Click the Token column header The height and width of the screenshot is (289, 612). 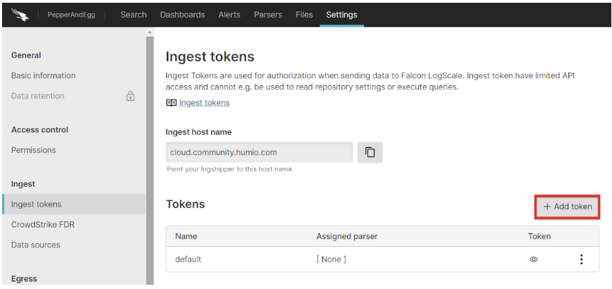tap(539, 236)
